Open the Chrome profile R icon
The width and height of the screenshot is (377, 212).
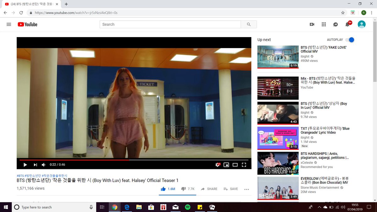click(x=363, y=13)
